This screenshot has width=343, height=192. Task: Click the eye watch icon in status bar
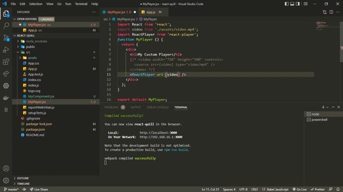point(24,189)
